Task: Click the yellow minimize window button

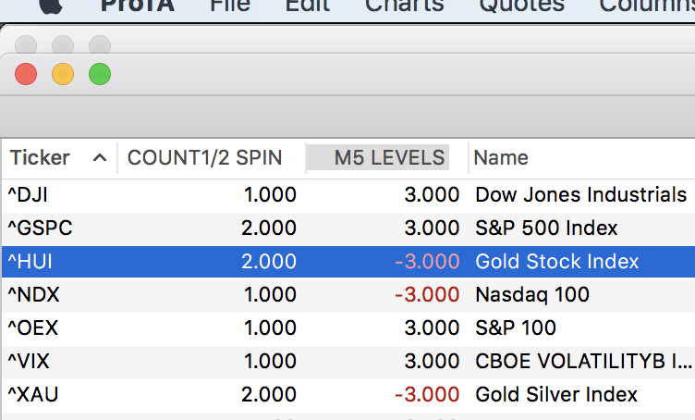Action: (x=63, y=74)
